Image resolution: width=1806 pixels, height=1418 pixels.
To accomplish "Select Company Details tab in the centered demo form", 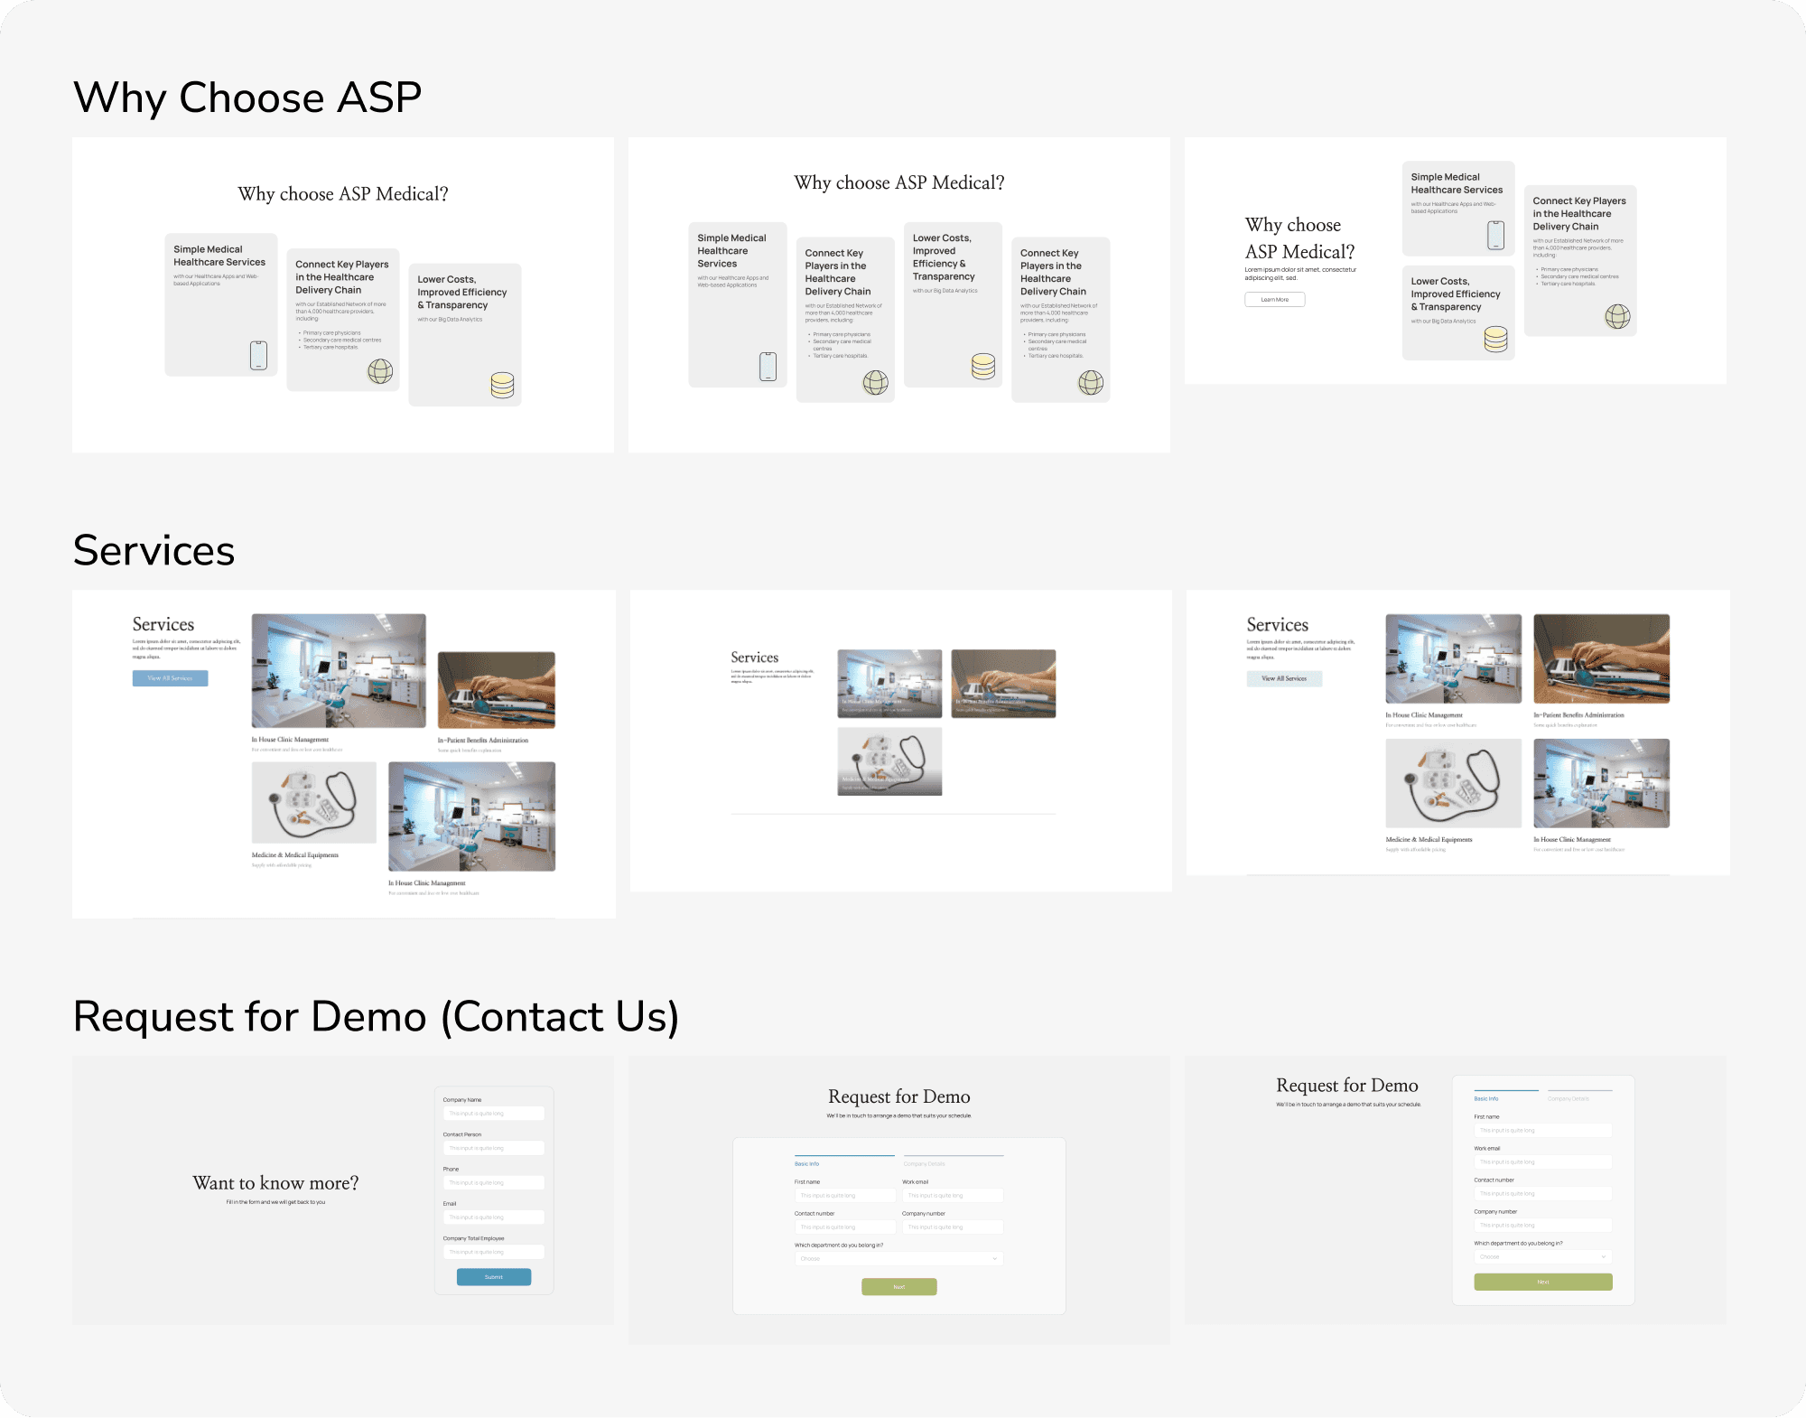I will click(x=925, y=1163).
